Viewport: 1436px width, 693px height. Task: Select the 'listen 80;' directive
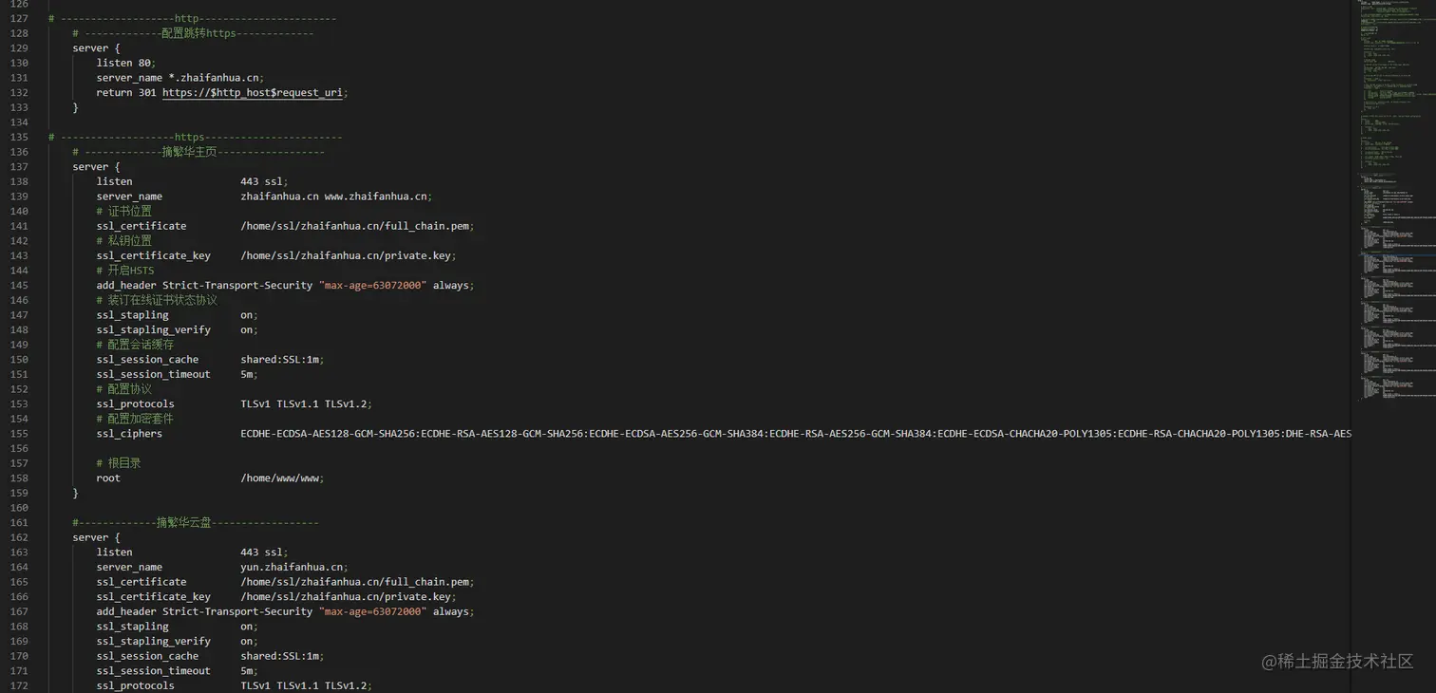pos(125,63)
